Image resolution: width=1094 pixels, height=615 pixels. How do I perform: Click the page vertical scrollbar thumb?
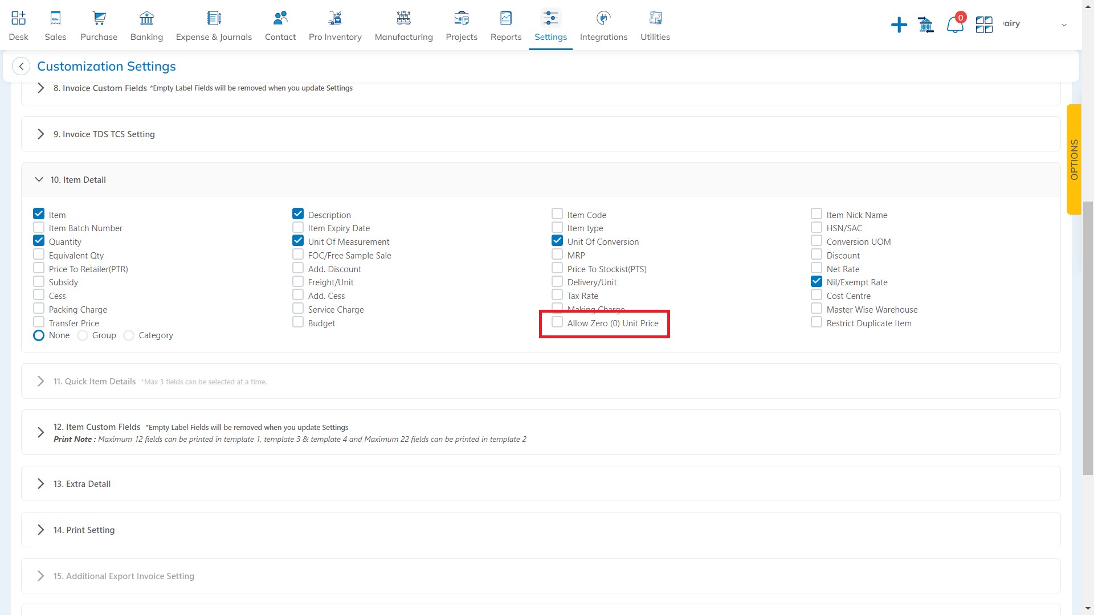pos(1088,338)
